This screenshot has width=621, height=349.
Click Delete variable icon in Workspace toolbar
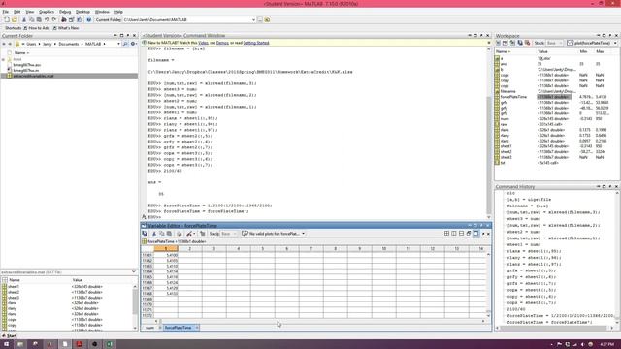click(x=528, y=43)
